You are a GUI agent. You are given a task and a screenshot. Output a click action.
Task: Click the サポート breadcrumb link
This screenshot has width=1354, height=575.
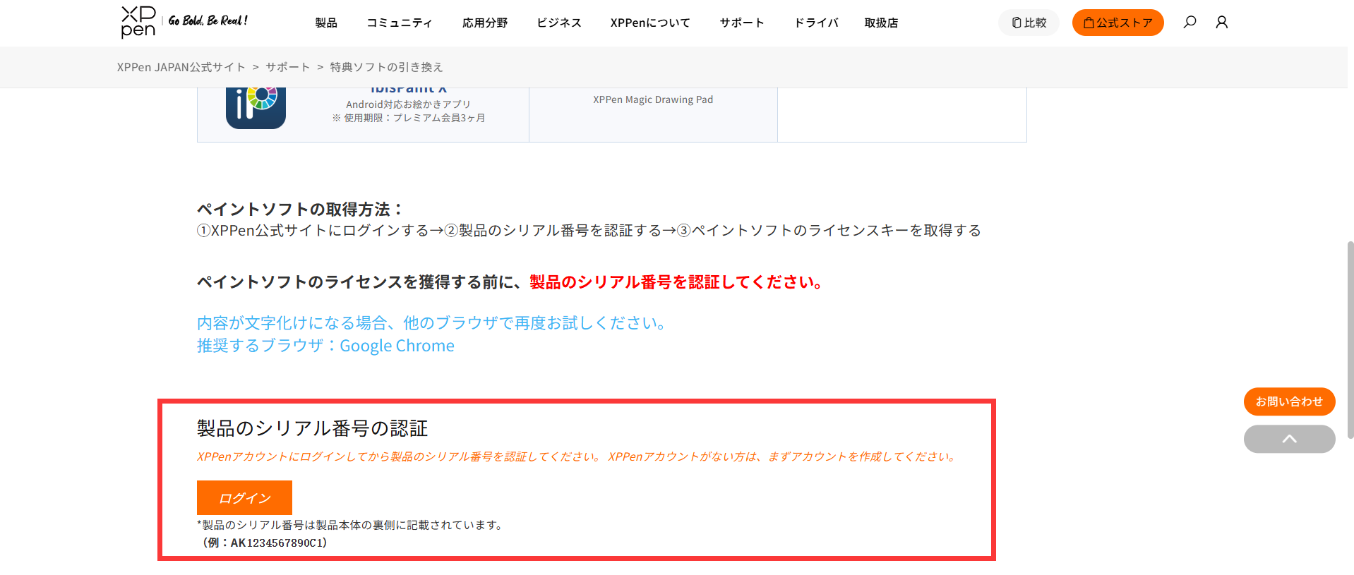point(288,67)
